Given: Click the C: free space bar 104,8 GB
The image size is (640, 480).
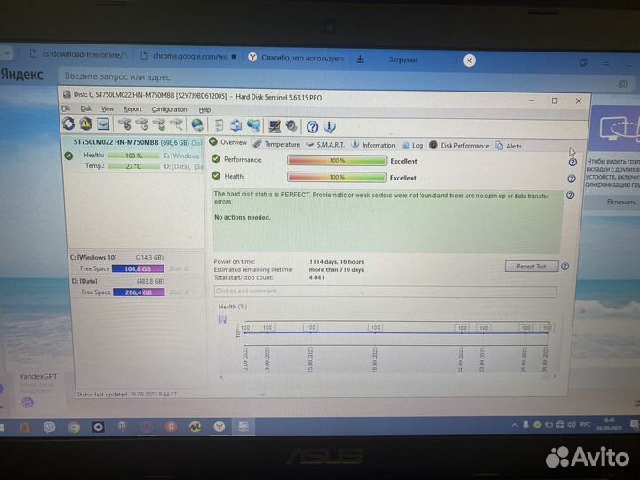Looking at the screenshot, I should tap(138, 268).
